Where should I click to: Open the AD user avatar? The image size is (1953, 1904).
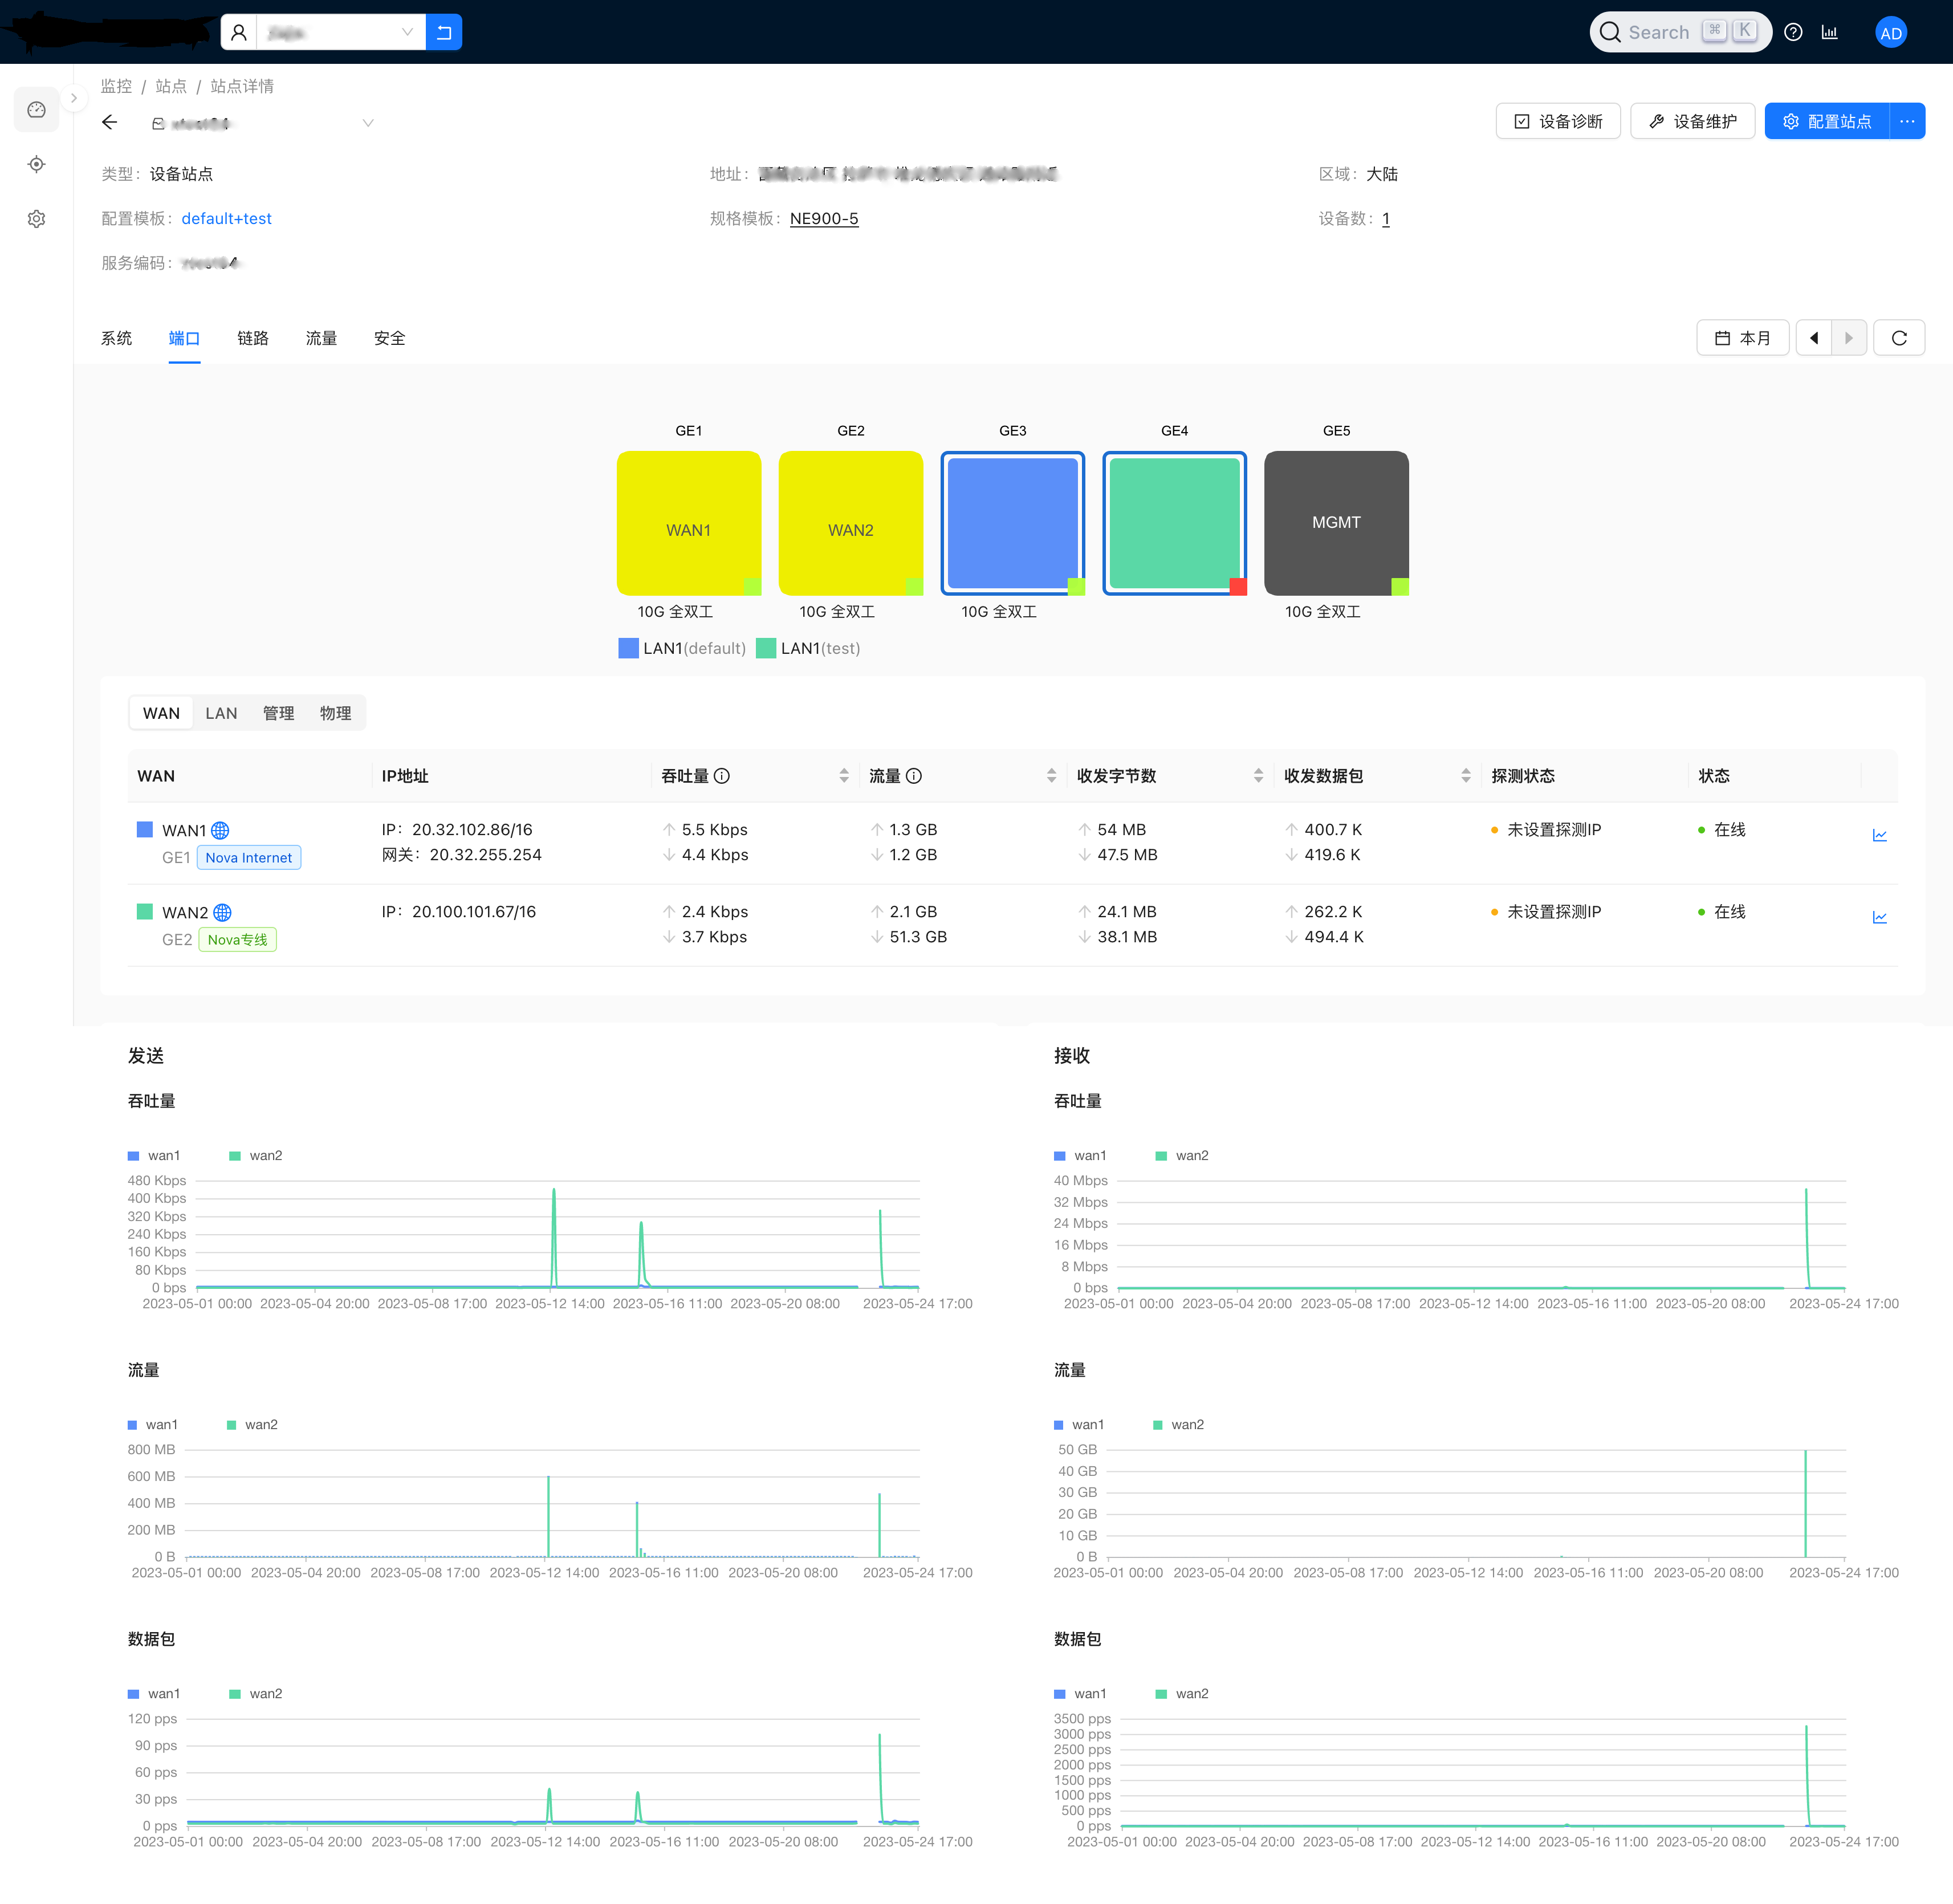pyautogui.click(x=1890, y=33)
